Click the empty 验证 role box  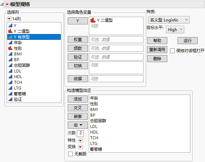click(x=116, y=57)
